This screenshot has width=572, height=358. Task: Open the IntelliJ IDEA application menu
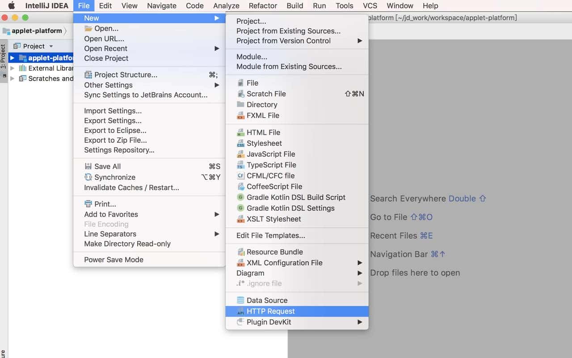(x=46, y=6)
